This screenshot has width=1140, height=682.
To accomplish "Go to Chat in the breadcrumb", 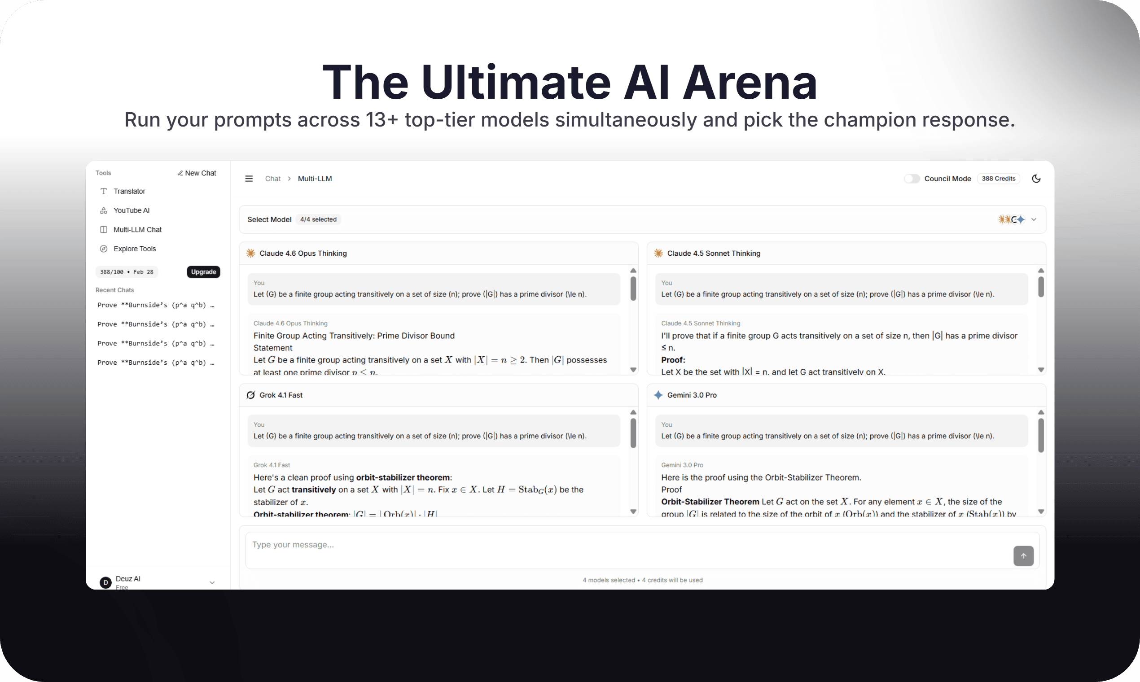I will click(x=272, y=178).
